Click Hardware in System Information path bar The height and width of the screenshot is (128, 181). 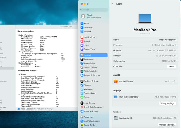tap(42, 109)
